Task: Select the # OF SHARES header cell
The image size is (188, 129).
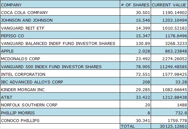Action: 135,4
